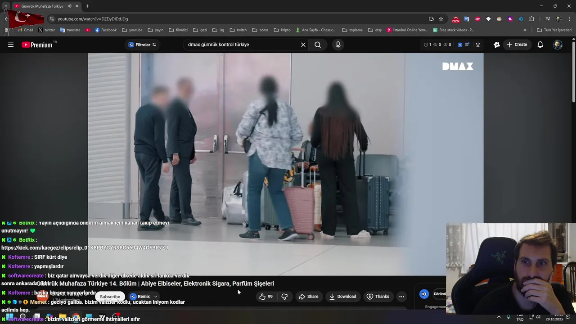This screenshot has width=576, height=324.
Task: Dislike the video with thumbs down
Action: [284, 297]
